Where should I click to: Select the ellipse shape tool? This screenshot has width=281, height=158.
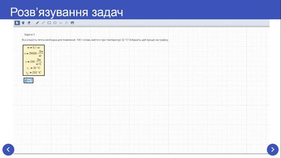55,23
